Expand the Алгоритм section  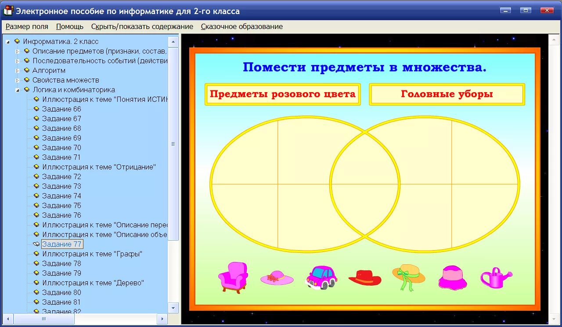click(18, 70)
